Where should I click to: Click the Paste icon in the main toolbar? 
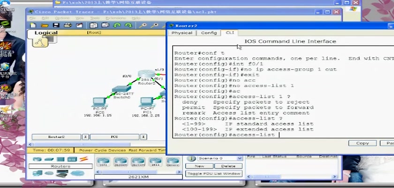[x=105, y=25]
